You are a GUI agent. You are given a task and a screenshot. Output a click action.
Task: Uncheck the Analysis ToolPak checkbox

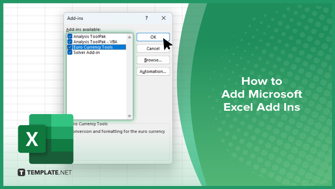click(x=70, y=36)
